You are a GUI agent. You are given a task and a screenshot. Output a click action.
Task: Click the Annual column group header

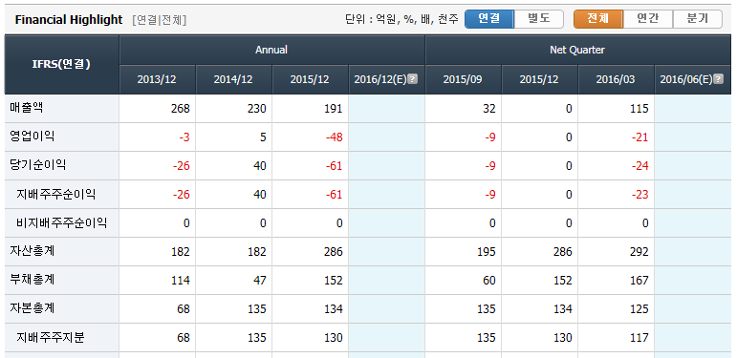(x=271, y=50)
